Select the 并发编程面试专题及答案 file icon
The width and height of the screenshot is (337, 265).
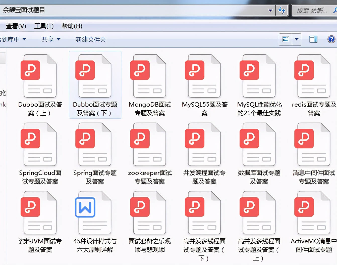point(203,144)
